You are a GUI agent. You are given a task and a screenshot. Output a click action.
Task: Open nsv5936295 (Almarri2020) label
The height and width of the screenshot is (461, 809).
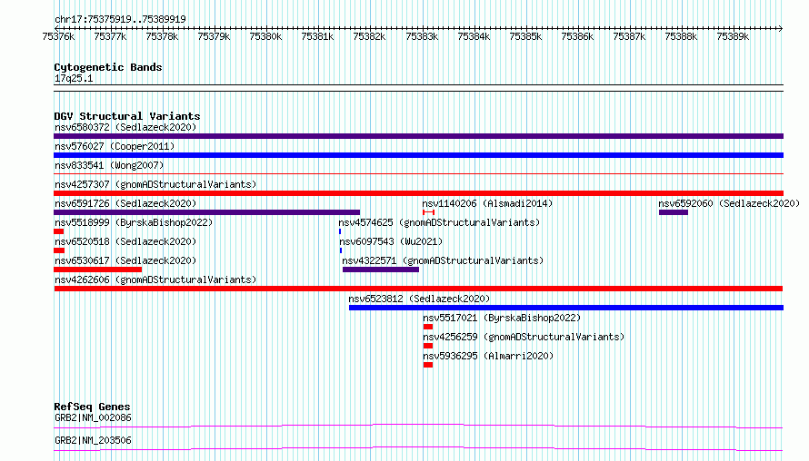(x=488, y=356)
